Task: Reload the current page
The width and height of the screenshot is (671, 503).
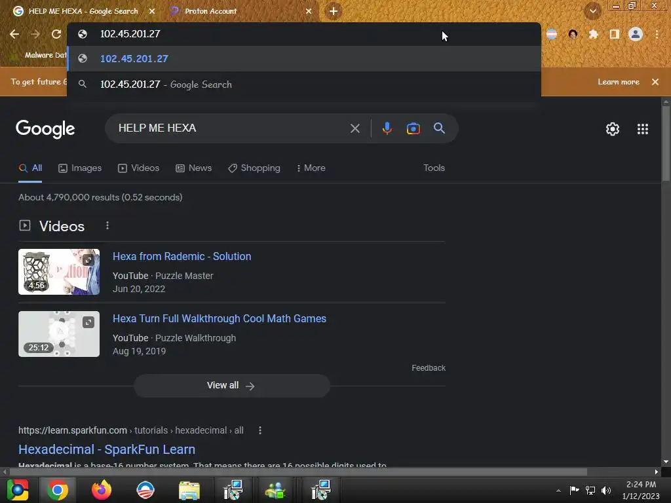Action: (x=56, y=34)
